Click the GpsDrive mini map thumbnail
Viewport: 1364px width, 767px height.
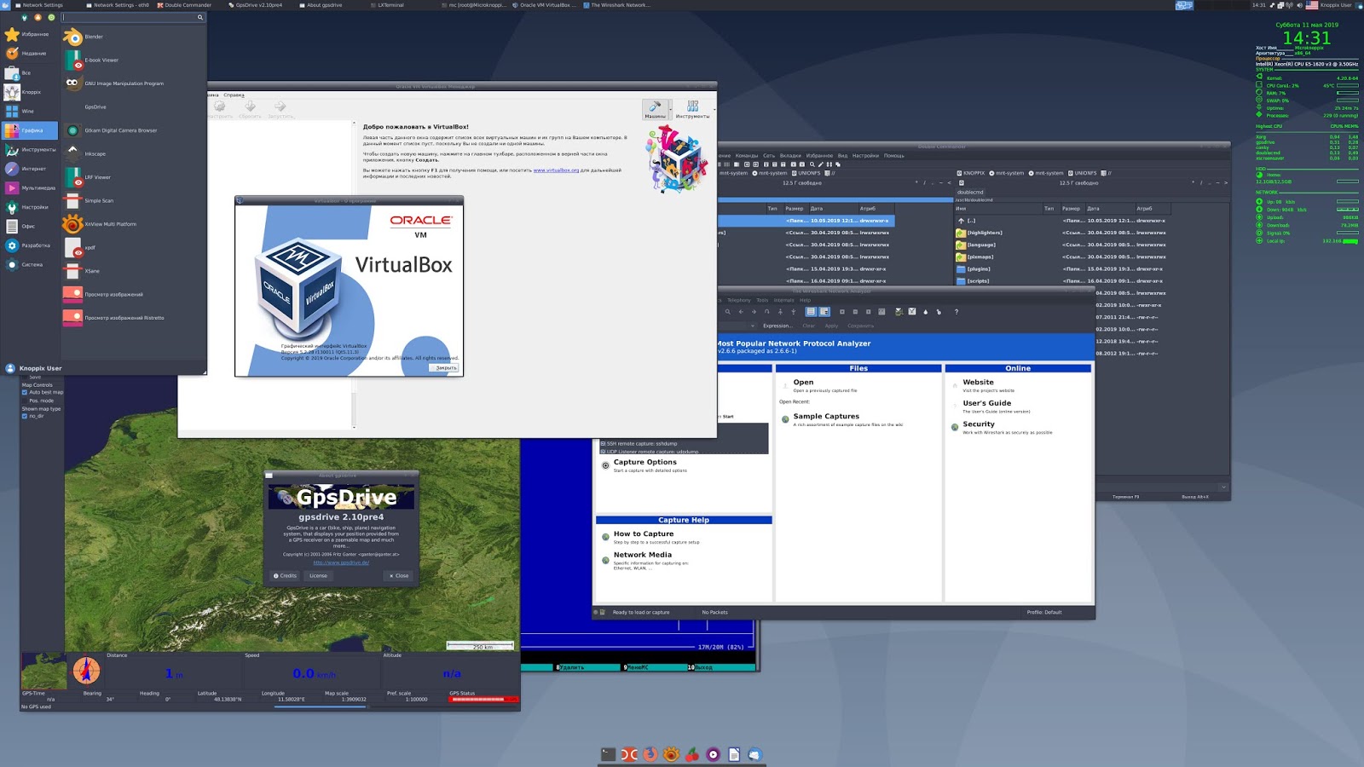[x=43, y=671]
